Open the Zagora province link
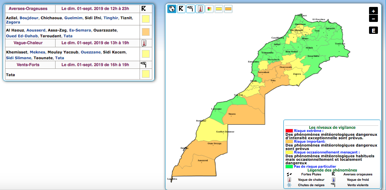 [x=13, y=22]
